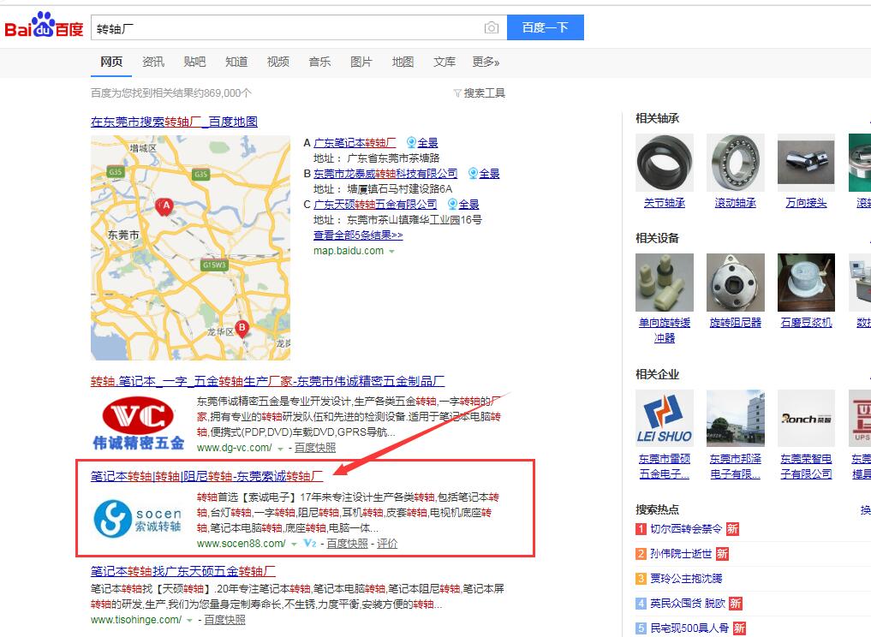Open 全景 panorama for 广东笔记本转轴厂
Viewport: 871px width, 637px height.
422,143
